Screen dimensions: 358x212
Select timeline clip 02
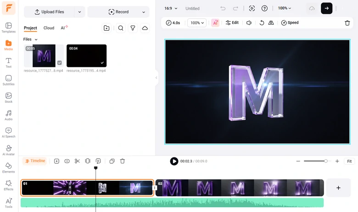[x=240, y=188]
